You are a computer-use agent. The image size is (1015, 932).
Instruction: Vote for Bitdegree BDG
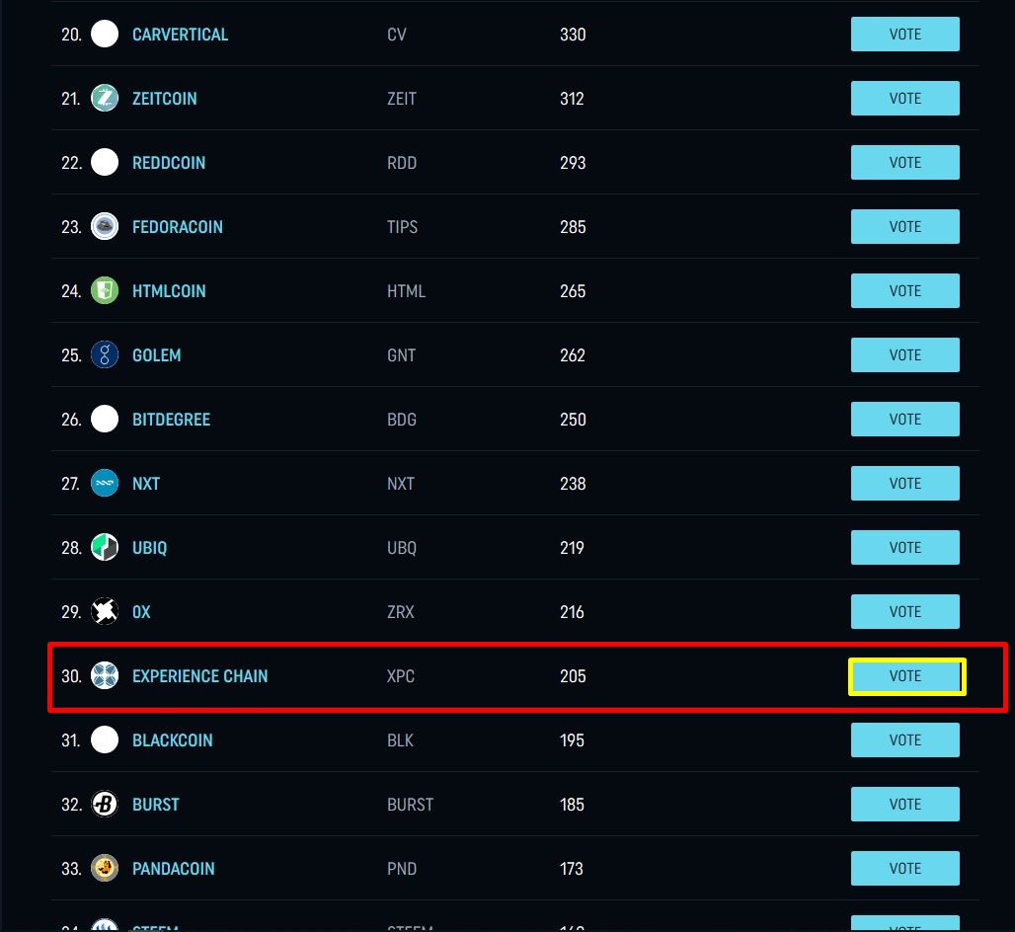coord(905,420)
